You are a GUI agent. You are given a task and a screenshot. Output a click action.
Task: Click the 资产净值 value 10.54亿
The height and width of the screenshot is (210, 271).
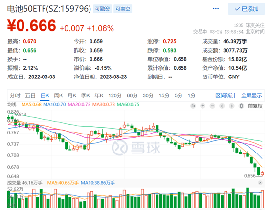pos(238,68)
